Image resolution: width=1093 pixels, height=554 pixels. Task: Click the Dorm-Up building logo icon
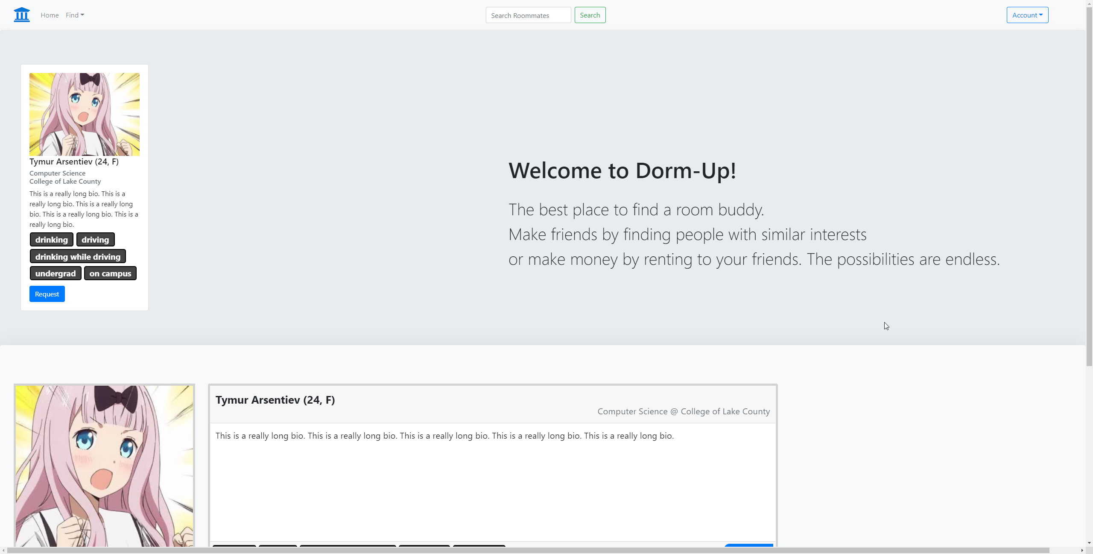pos(22,15)
